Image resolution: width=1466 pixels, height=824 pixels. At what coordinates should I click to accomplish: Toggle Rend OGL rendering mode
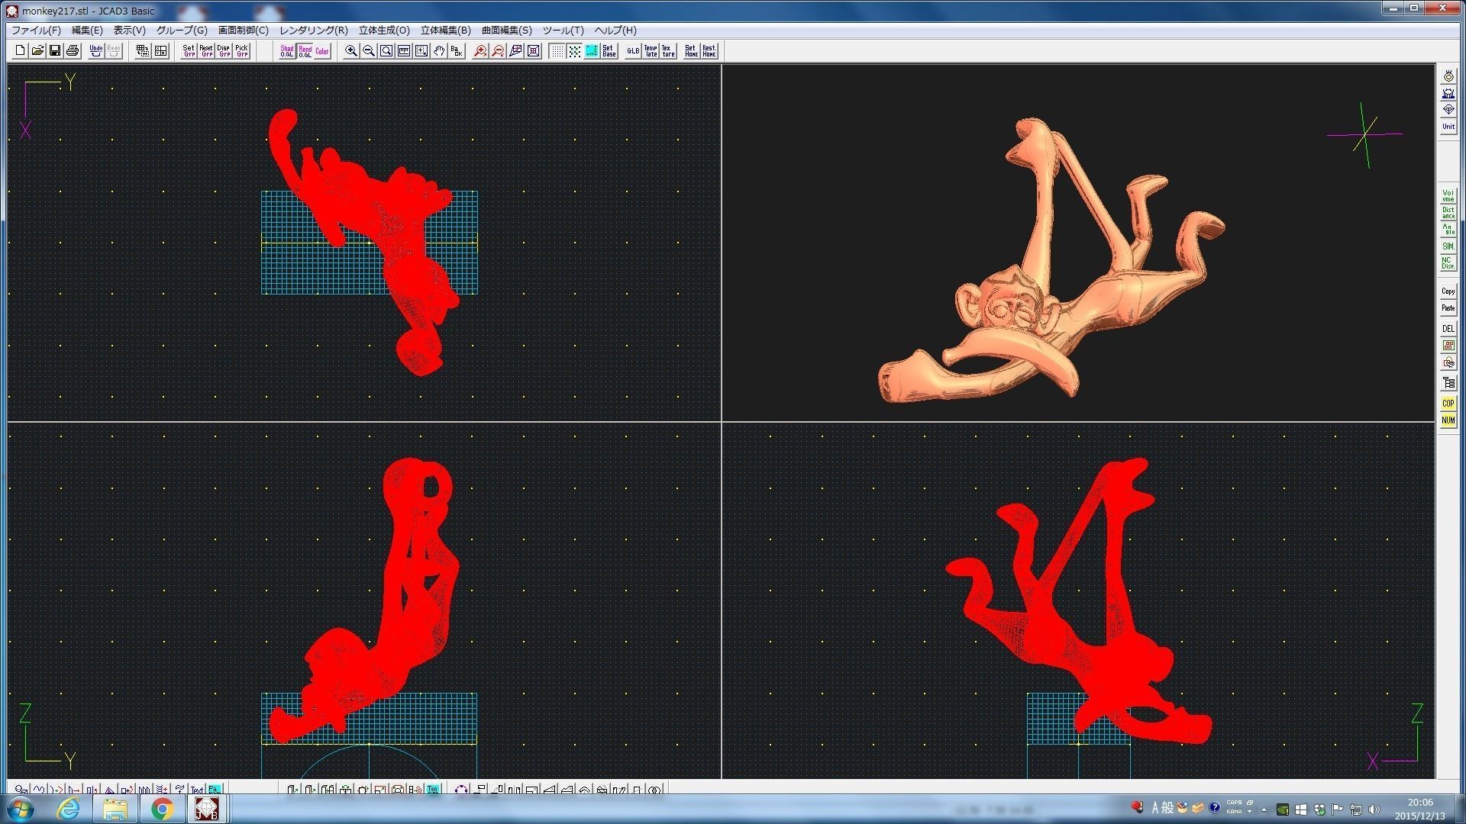click(x=305, y=51)
